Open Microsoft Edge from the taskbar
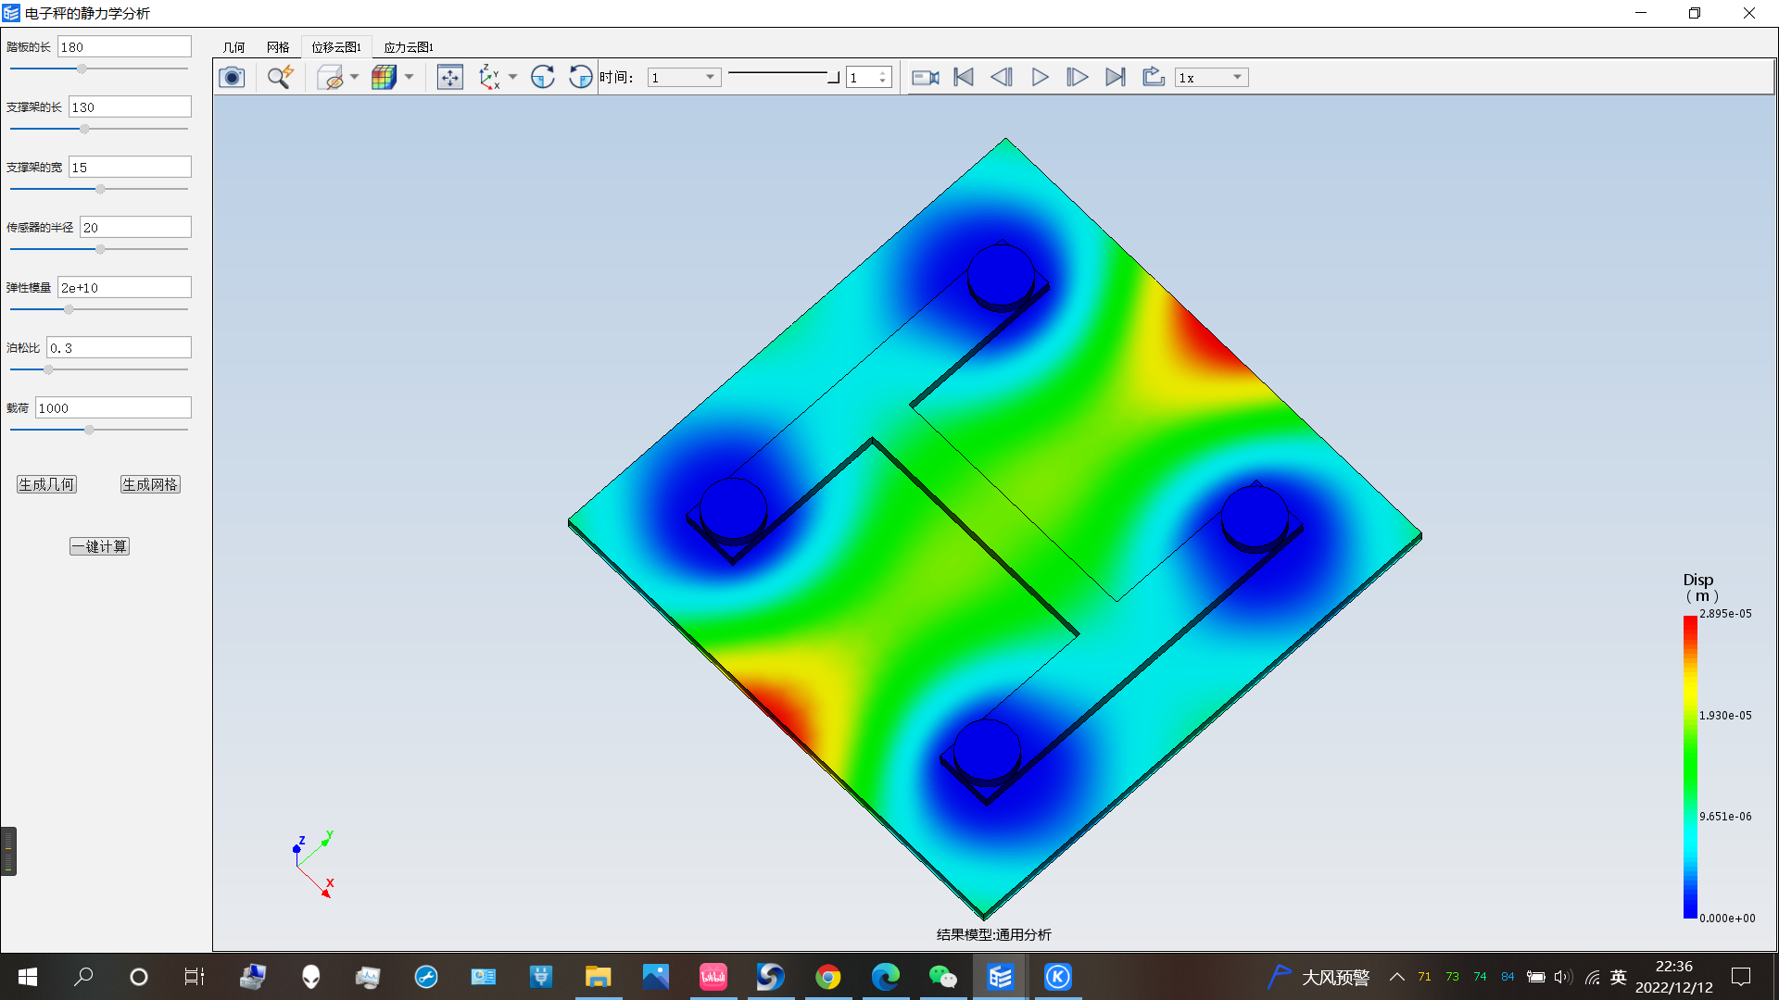 [x=886, y=977]
